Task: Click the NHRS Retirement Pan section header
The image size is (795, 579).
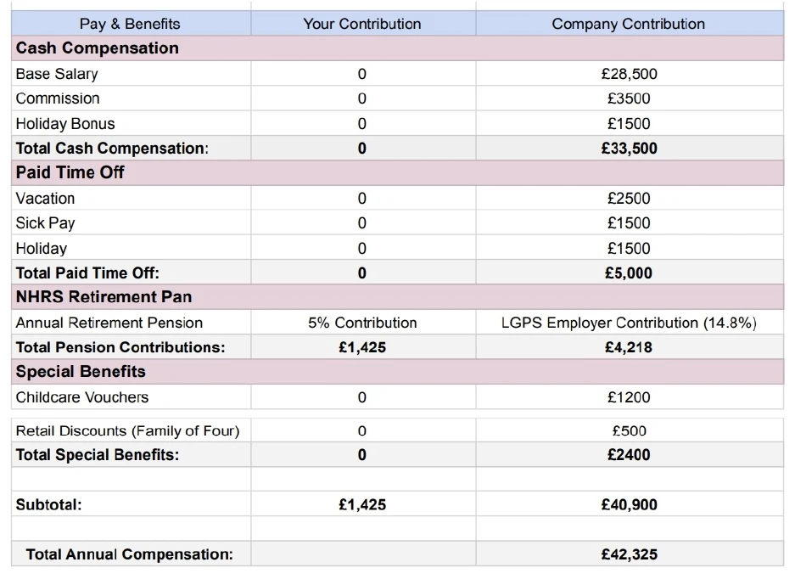Action: [x=397, y=297]
